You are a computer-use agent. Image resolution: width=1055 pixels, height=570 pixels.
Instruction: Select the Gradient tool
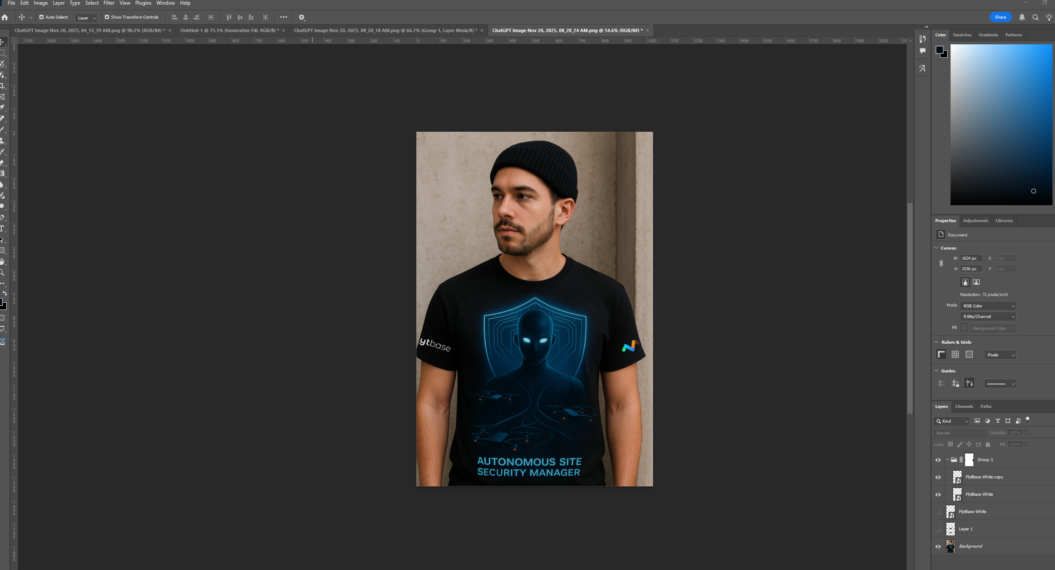(x=2, y=174)
